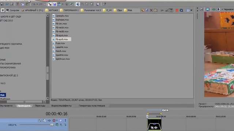The width and height of the screenshot is (234, 131).
Task: Go up one level in Explorer
Action: (x=143, y=10)
